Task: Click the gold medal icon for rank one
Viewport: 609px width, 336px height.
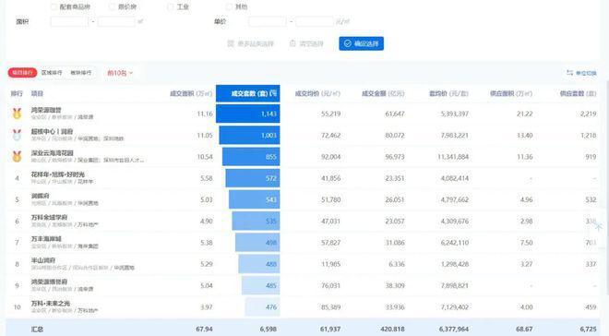Action: (17, 114)
